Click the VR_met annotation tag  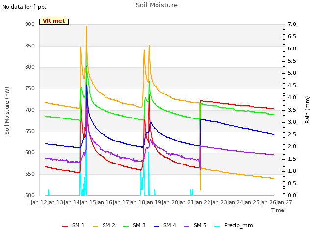[x=54, y=21]
